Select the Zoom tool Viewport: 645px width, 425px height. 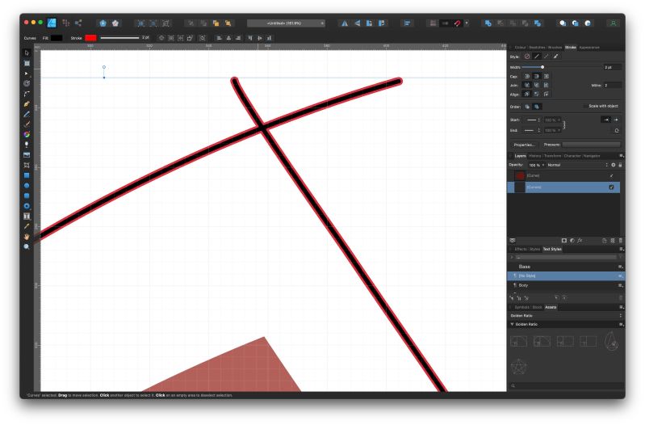[27, 246]
